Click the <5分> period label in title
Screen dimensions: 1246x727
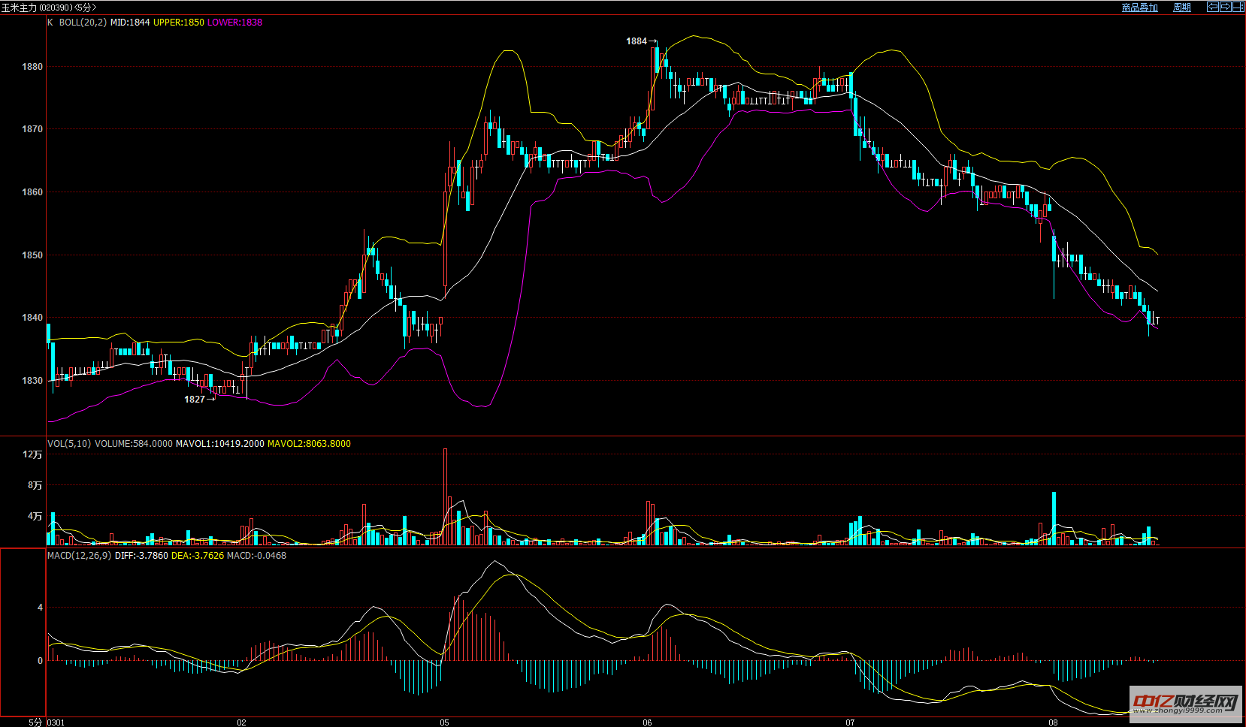click(x=85, y=8)
